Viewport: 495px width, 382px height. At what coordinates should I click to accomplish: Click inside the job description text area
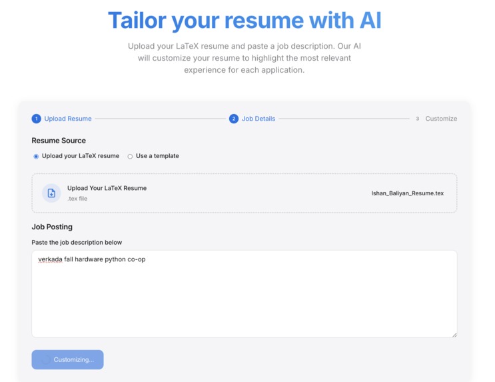pos(245,294)
